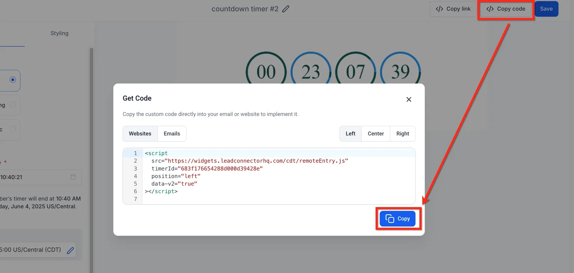Choose the second unselected radio option

(13, 104)
